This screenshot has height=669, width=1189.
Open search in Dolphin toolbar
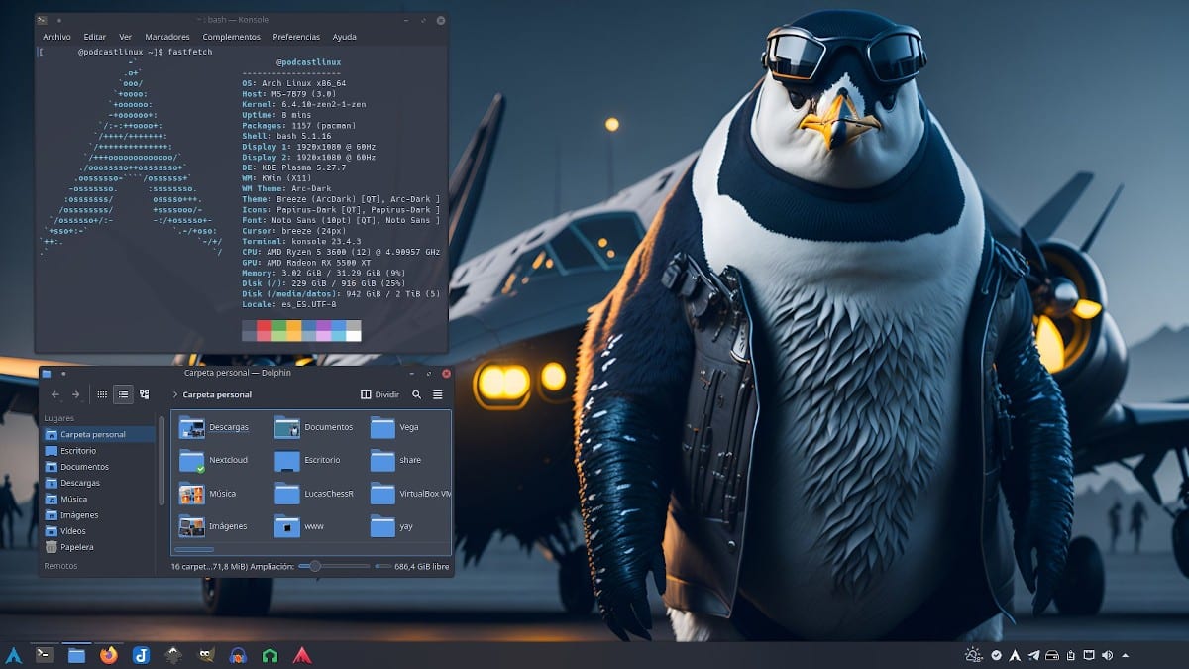click(418, 394)
